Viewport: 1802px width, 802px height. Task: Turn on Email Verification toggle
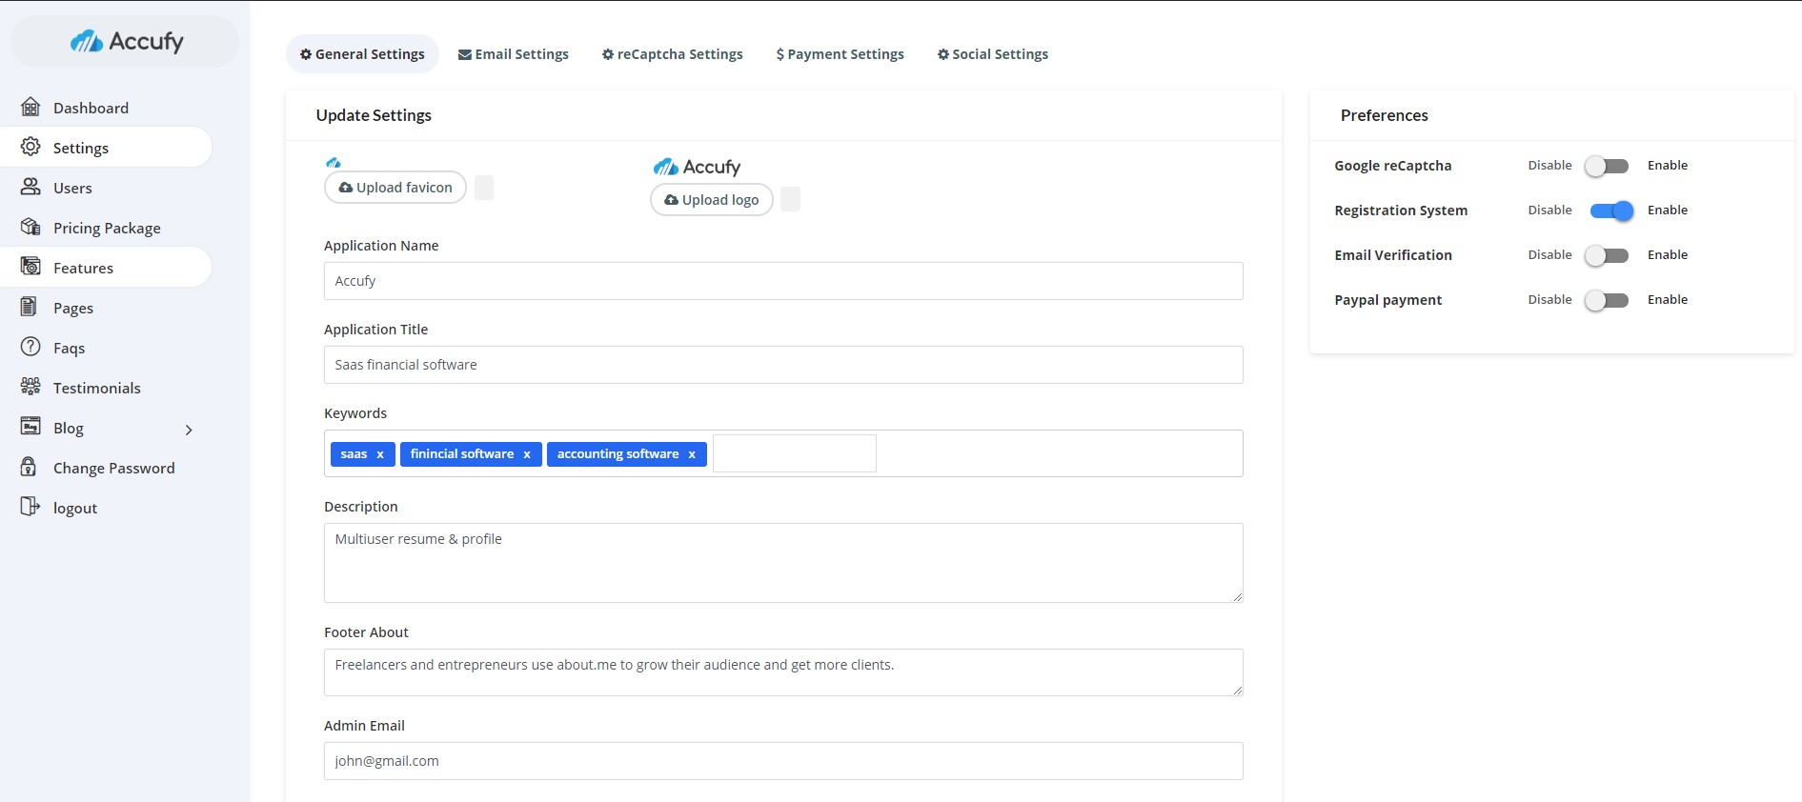click(x=1607, y=255)
